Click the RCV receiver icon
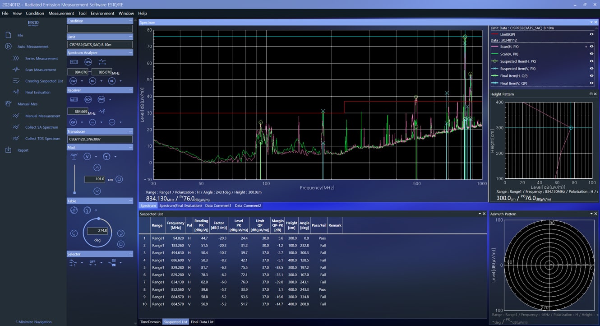 point(88,99)
